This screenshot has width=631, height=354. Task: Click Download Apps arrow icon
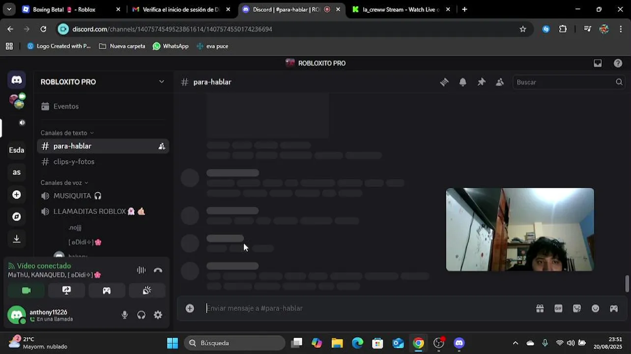pyautogui.click(x=17, y=239)
